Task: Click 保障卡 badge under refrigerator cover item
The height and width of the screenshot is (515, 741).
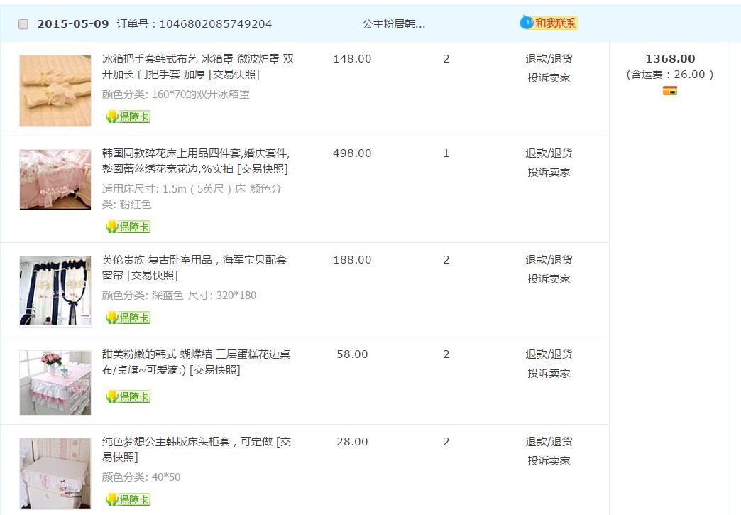Action: [x=128, y=116]
